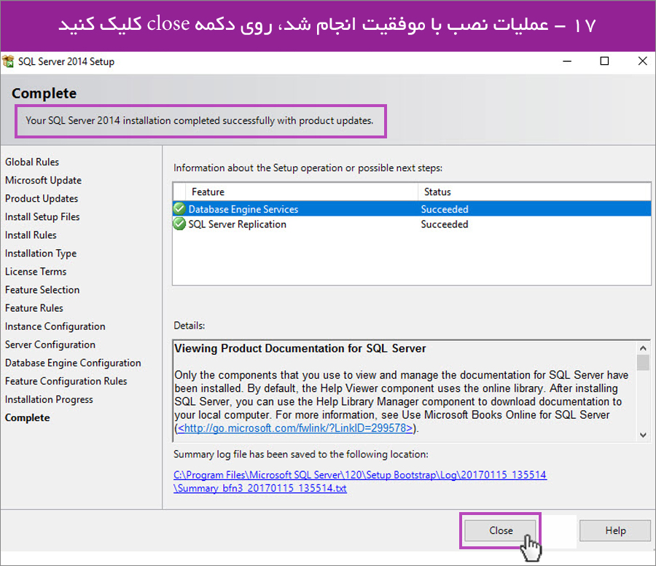
Task: Select License Terms step in sidebar
Action: point(36,271)
